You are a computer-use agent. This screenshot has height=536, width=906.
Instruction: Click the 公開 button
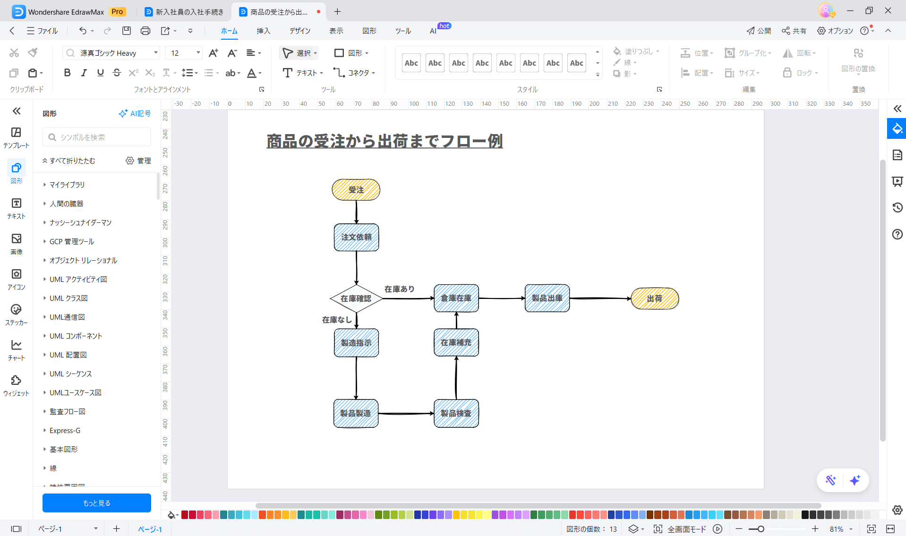click(x=759, y=31)
